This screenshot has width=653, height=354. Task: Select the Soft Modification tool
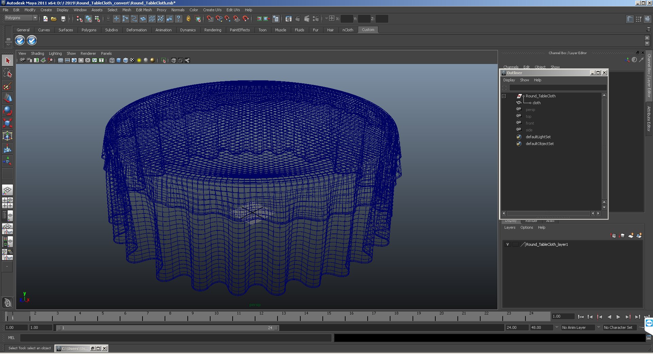(7, 148)
